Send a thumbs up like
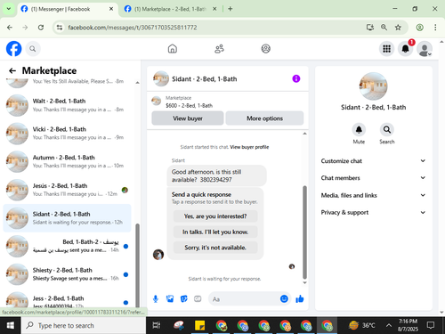The width and height of the screenshot is (445, 334). pyautogui.click(x=300, y=299)
